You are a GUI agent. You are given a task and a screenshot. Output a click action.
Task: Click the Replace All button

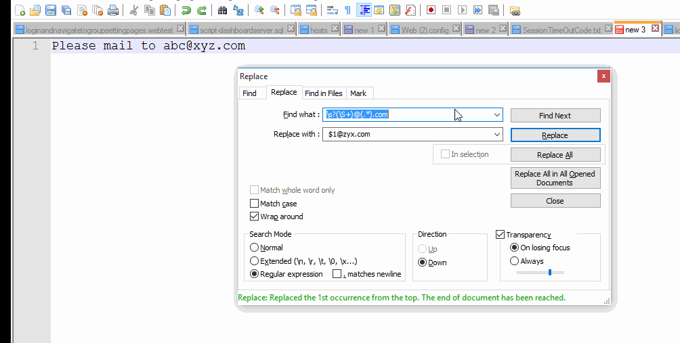555,155
